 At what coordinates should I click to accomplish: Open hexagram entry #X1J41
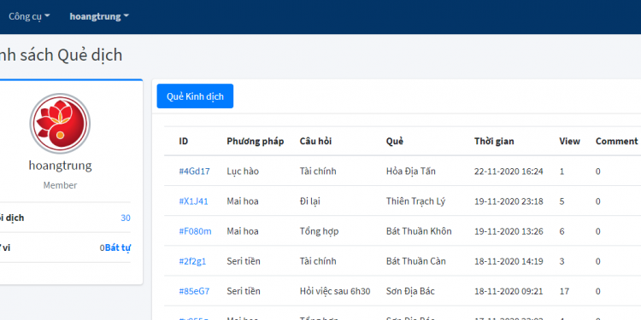coord(193,201)
